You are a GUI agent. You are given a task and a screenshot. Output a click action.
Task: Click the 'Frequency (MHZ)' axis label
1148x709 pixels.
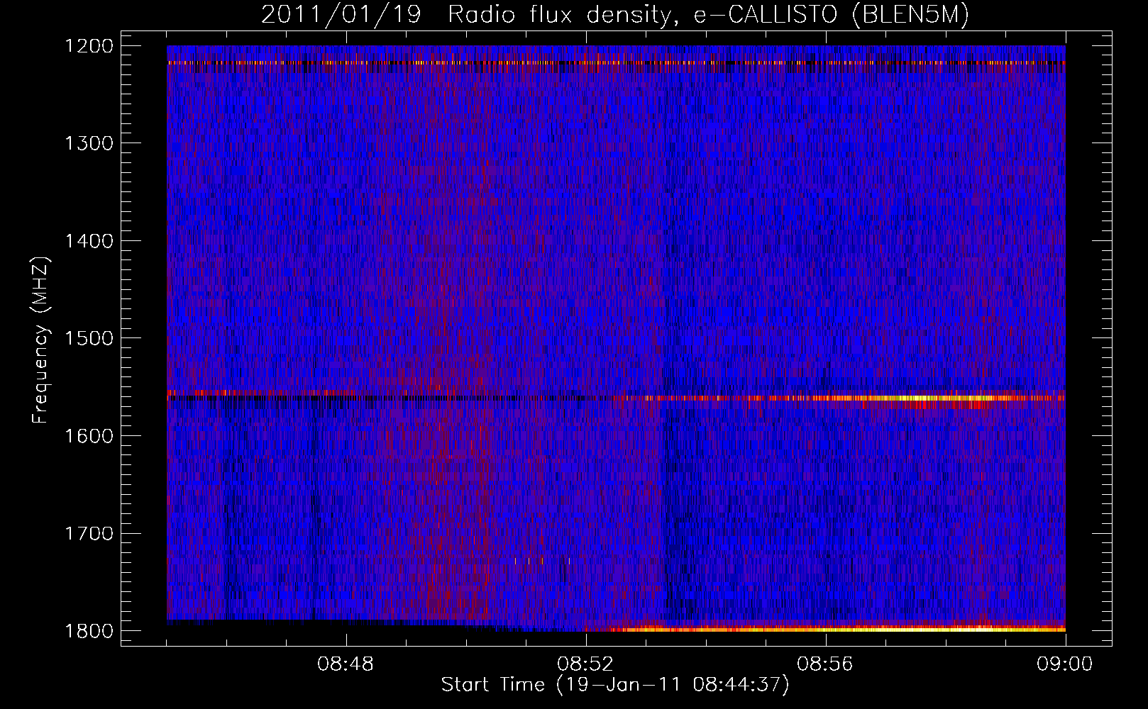click(x=40, y=340)
